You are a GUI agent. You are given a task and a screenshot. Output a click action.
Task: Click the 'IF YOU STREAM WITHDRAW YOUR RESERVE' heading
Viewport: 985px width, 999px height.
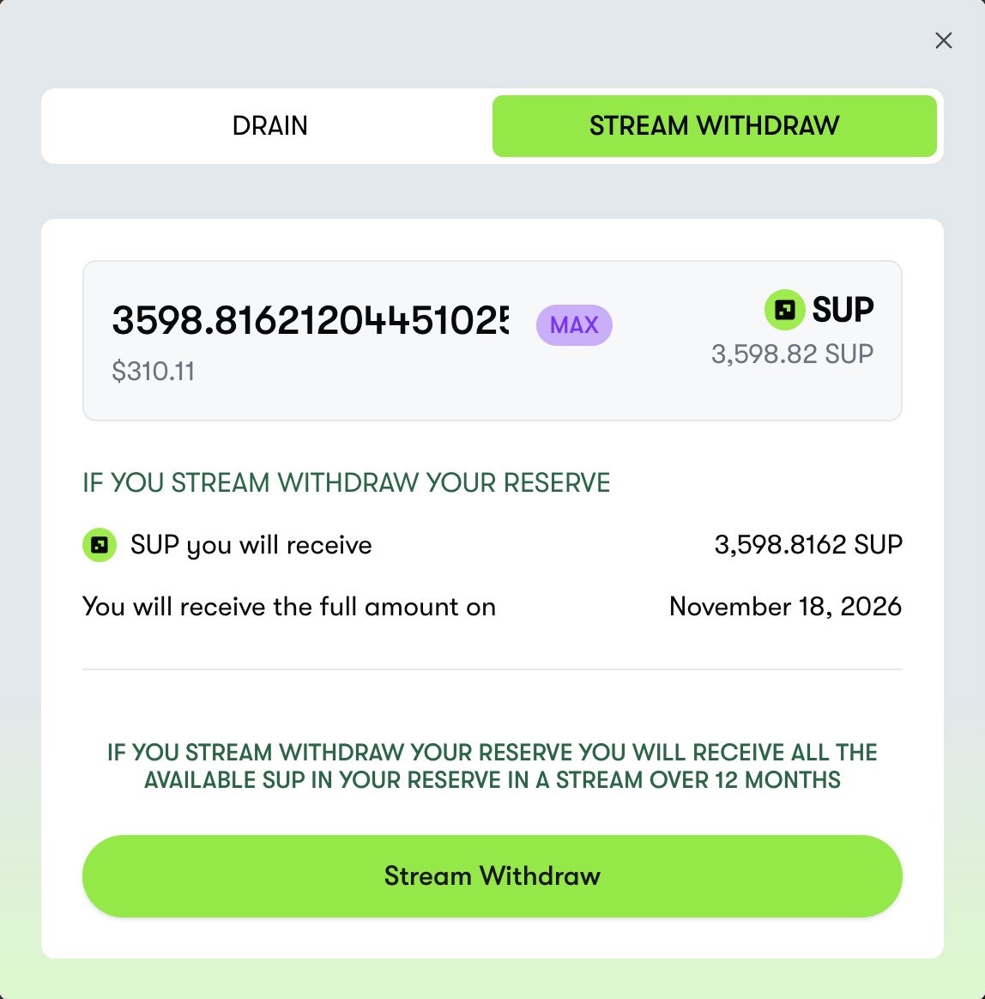(x=346, y=483)
